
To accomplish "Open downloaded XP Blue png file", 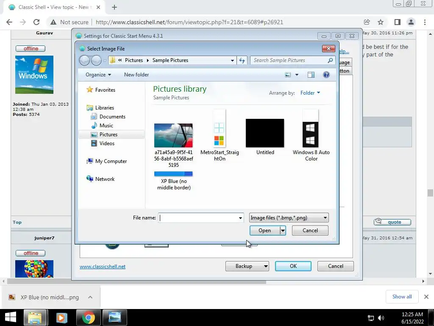I will tap(44, 297).
